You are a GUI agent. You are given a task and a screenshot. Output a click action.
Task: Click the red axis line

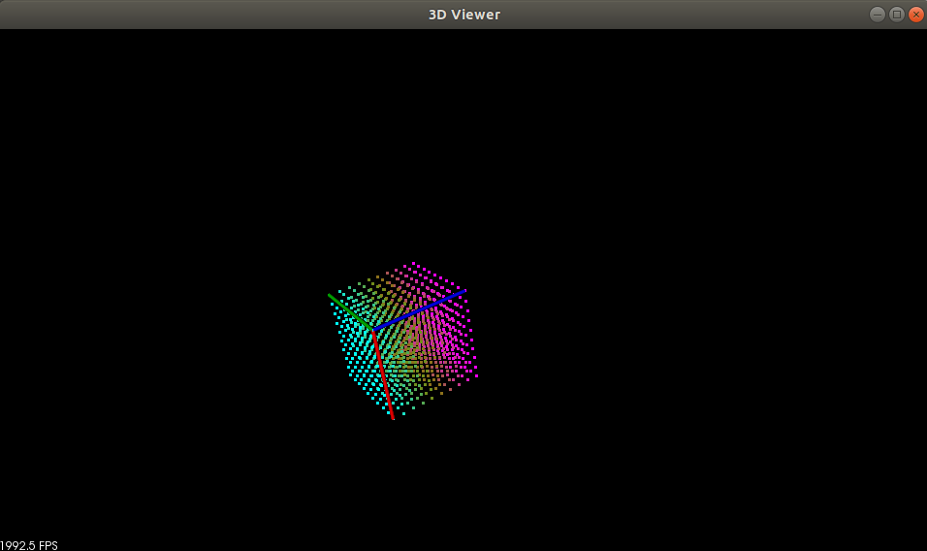coord(383,374)
